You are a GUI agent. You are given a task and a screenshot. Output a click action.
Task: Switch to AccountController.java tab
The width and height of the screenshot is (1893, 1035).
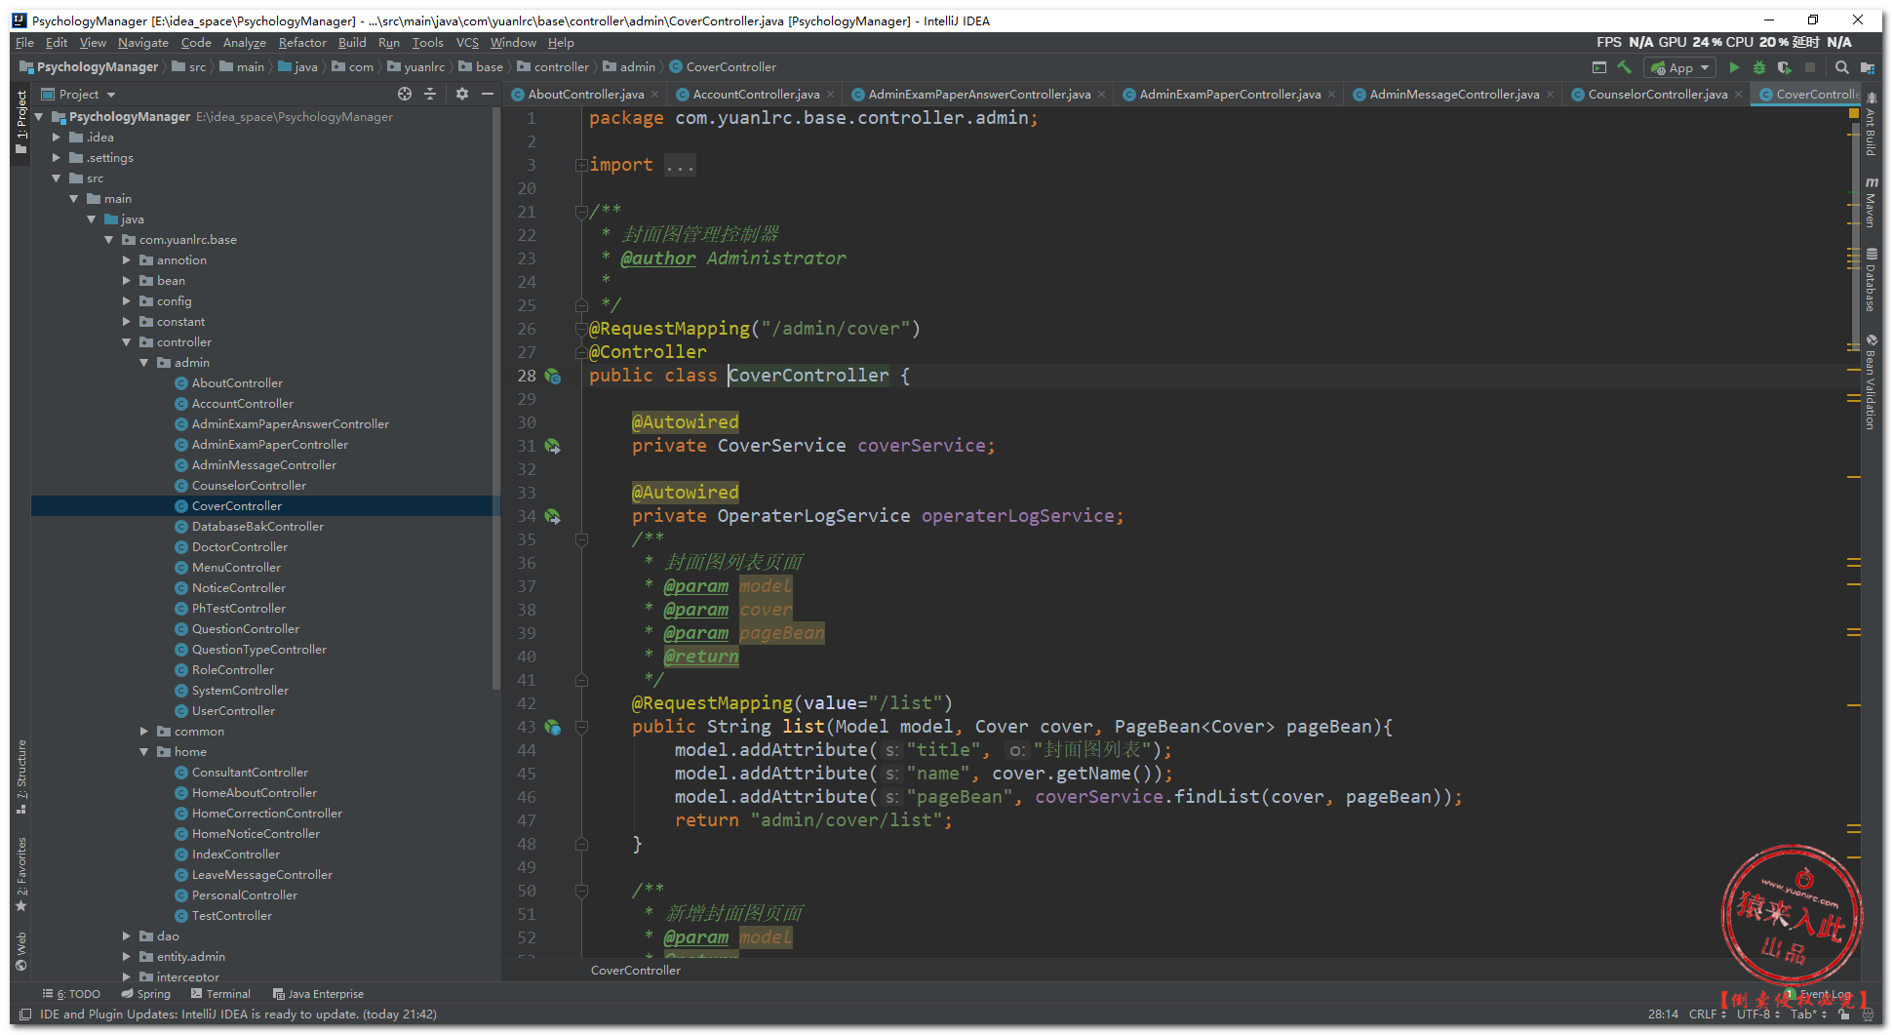pyautogui.click(x=755, y=95)
